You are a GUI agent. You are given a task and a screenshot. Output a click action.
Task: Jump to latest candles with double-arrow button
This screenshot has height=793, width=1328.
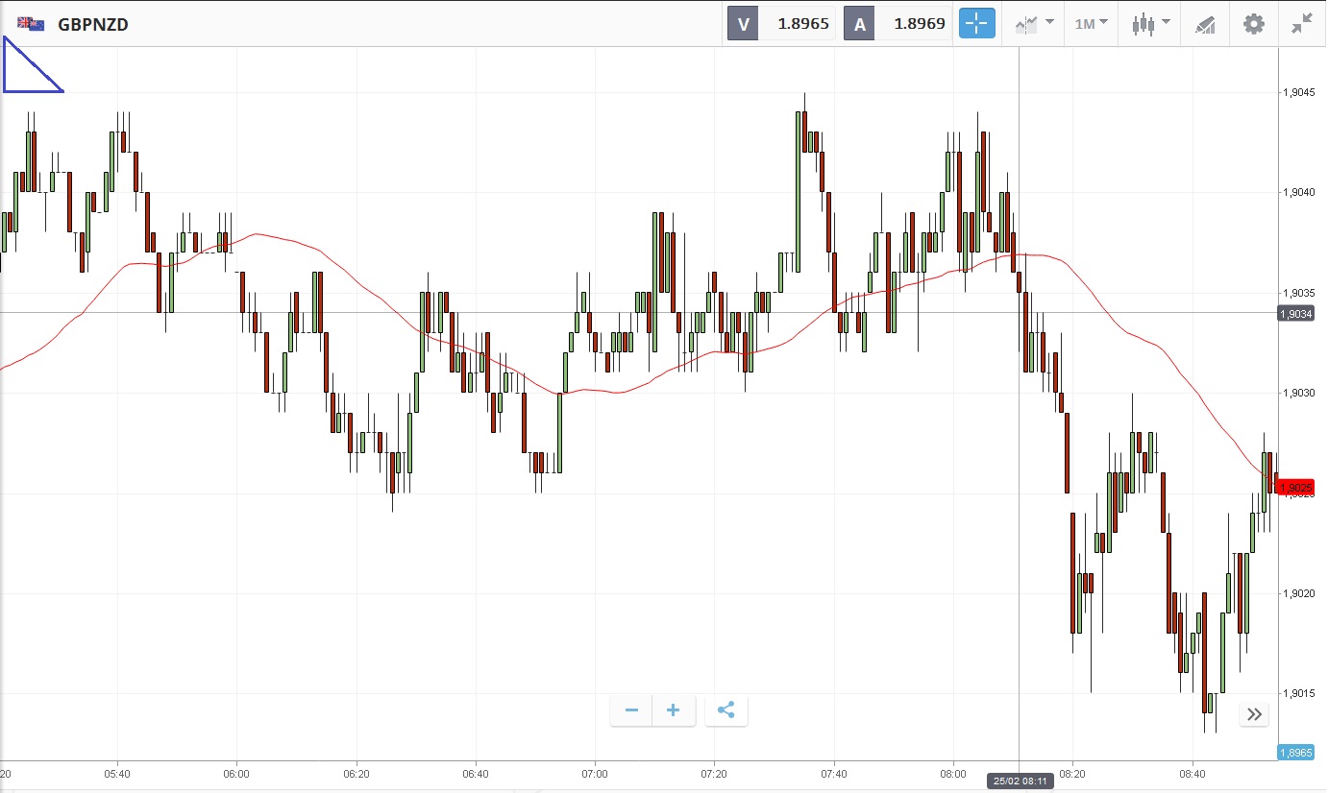(x=1254, y=713)
